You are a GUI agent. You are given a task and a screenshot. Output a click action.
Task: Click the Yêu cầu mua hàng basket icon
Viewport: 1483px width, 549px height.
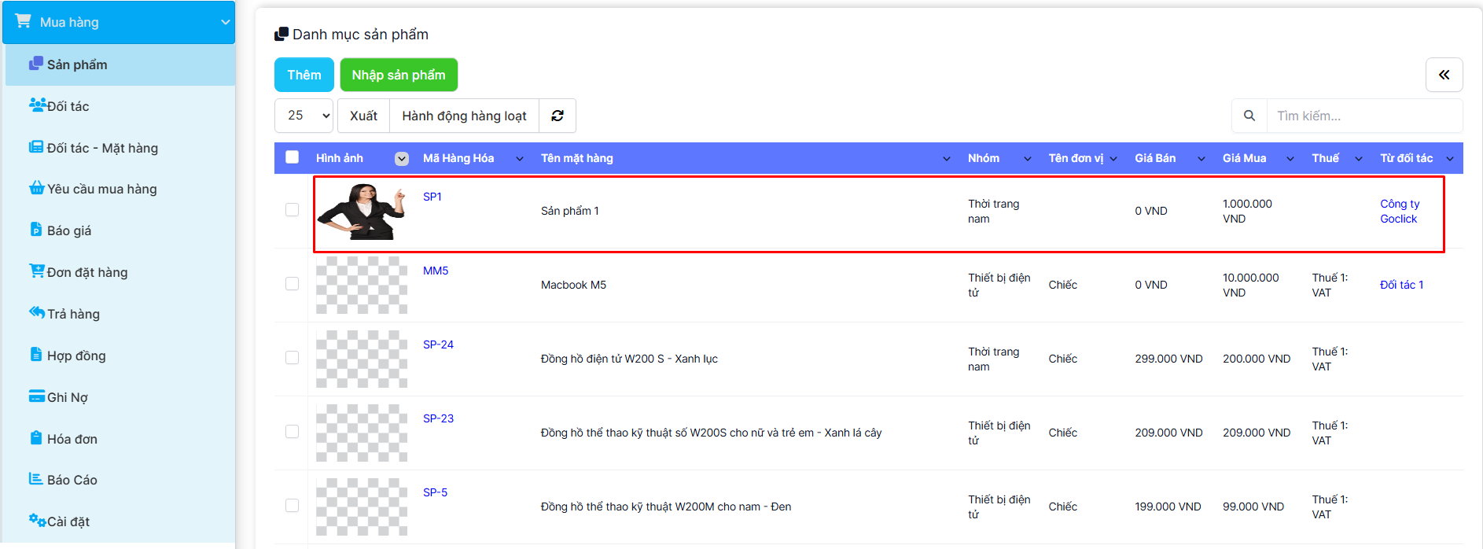36,188
